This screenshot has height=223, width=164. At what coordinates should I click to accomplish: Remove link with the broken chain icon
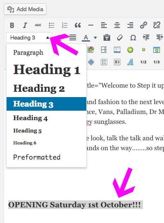[157, 26]
